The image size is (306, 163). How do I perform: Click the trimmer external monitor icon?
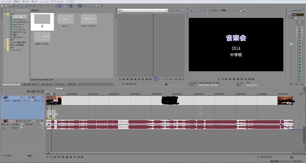(183, 10)
